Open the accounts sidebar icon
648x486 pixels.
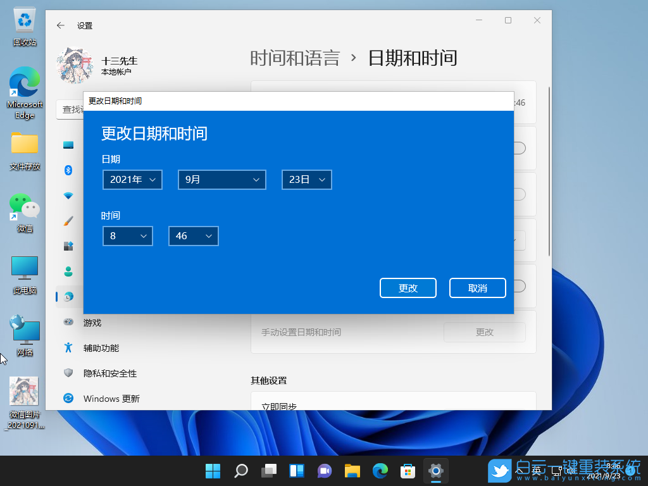[x=68, y=271]
